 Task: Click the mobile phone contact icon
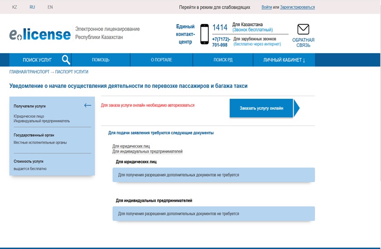tap(204, 34)
